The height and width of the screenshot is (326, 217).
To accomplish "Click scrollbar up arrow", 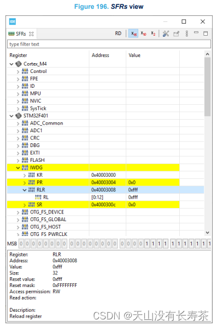I will coord(208,54).
